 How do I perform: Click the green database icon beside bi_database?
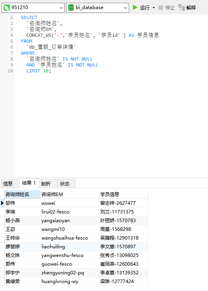[71, 8]
